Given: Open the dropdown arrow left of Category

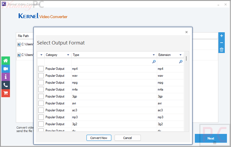Looking at the screenshot, I should (41, 55).
